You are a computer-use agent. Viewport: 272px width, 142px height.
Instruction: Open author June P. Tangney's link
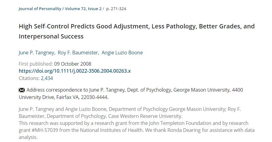pos(36,53)
